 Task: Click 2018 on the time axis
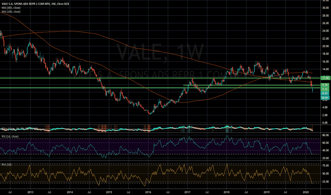pyautogui.click(x=227, y=192)
